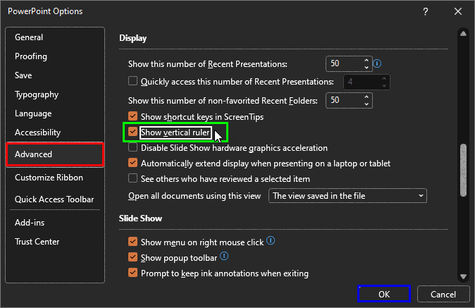
Task: Click the Cancel button
Action: pyautogui.click(x=443, y=294)
